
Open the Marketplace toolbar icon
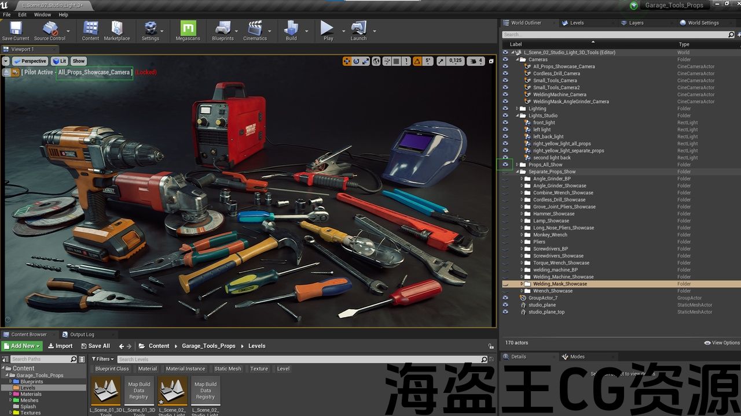pos(117,31)
